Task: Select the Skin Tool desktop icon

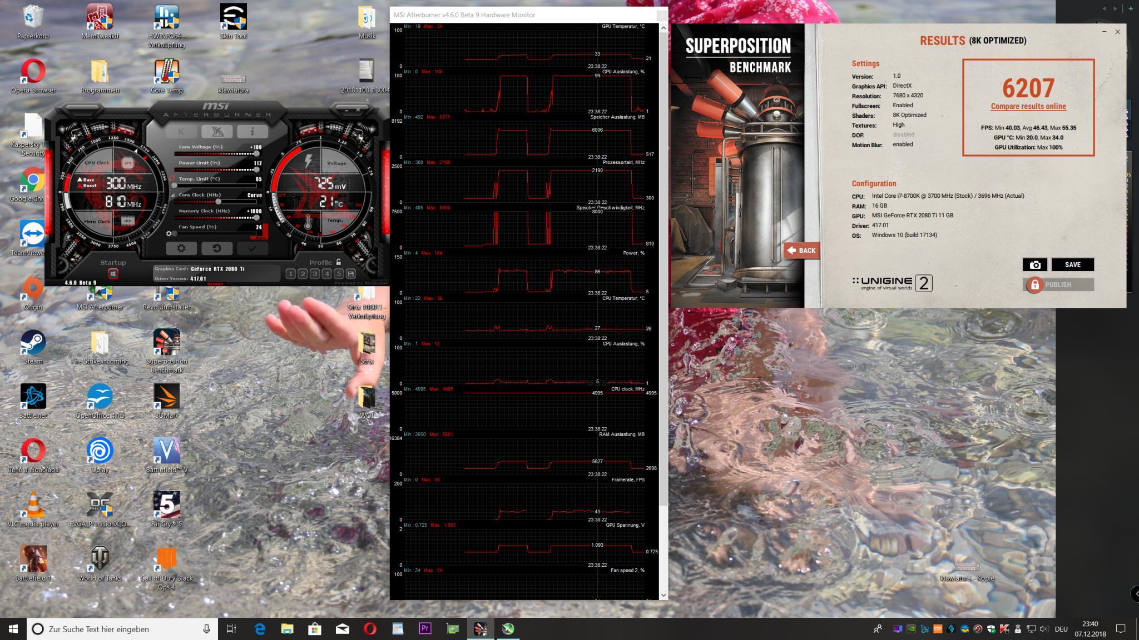Action: click(234, 22)
